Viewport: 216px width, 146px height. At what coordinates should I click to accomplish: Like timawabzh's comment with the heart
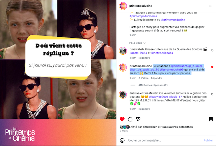coord(212,51)
